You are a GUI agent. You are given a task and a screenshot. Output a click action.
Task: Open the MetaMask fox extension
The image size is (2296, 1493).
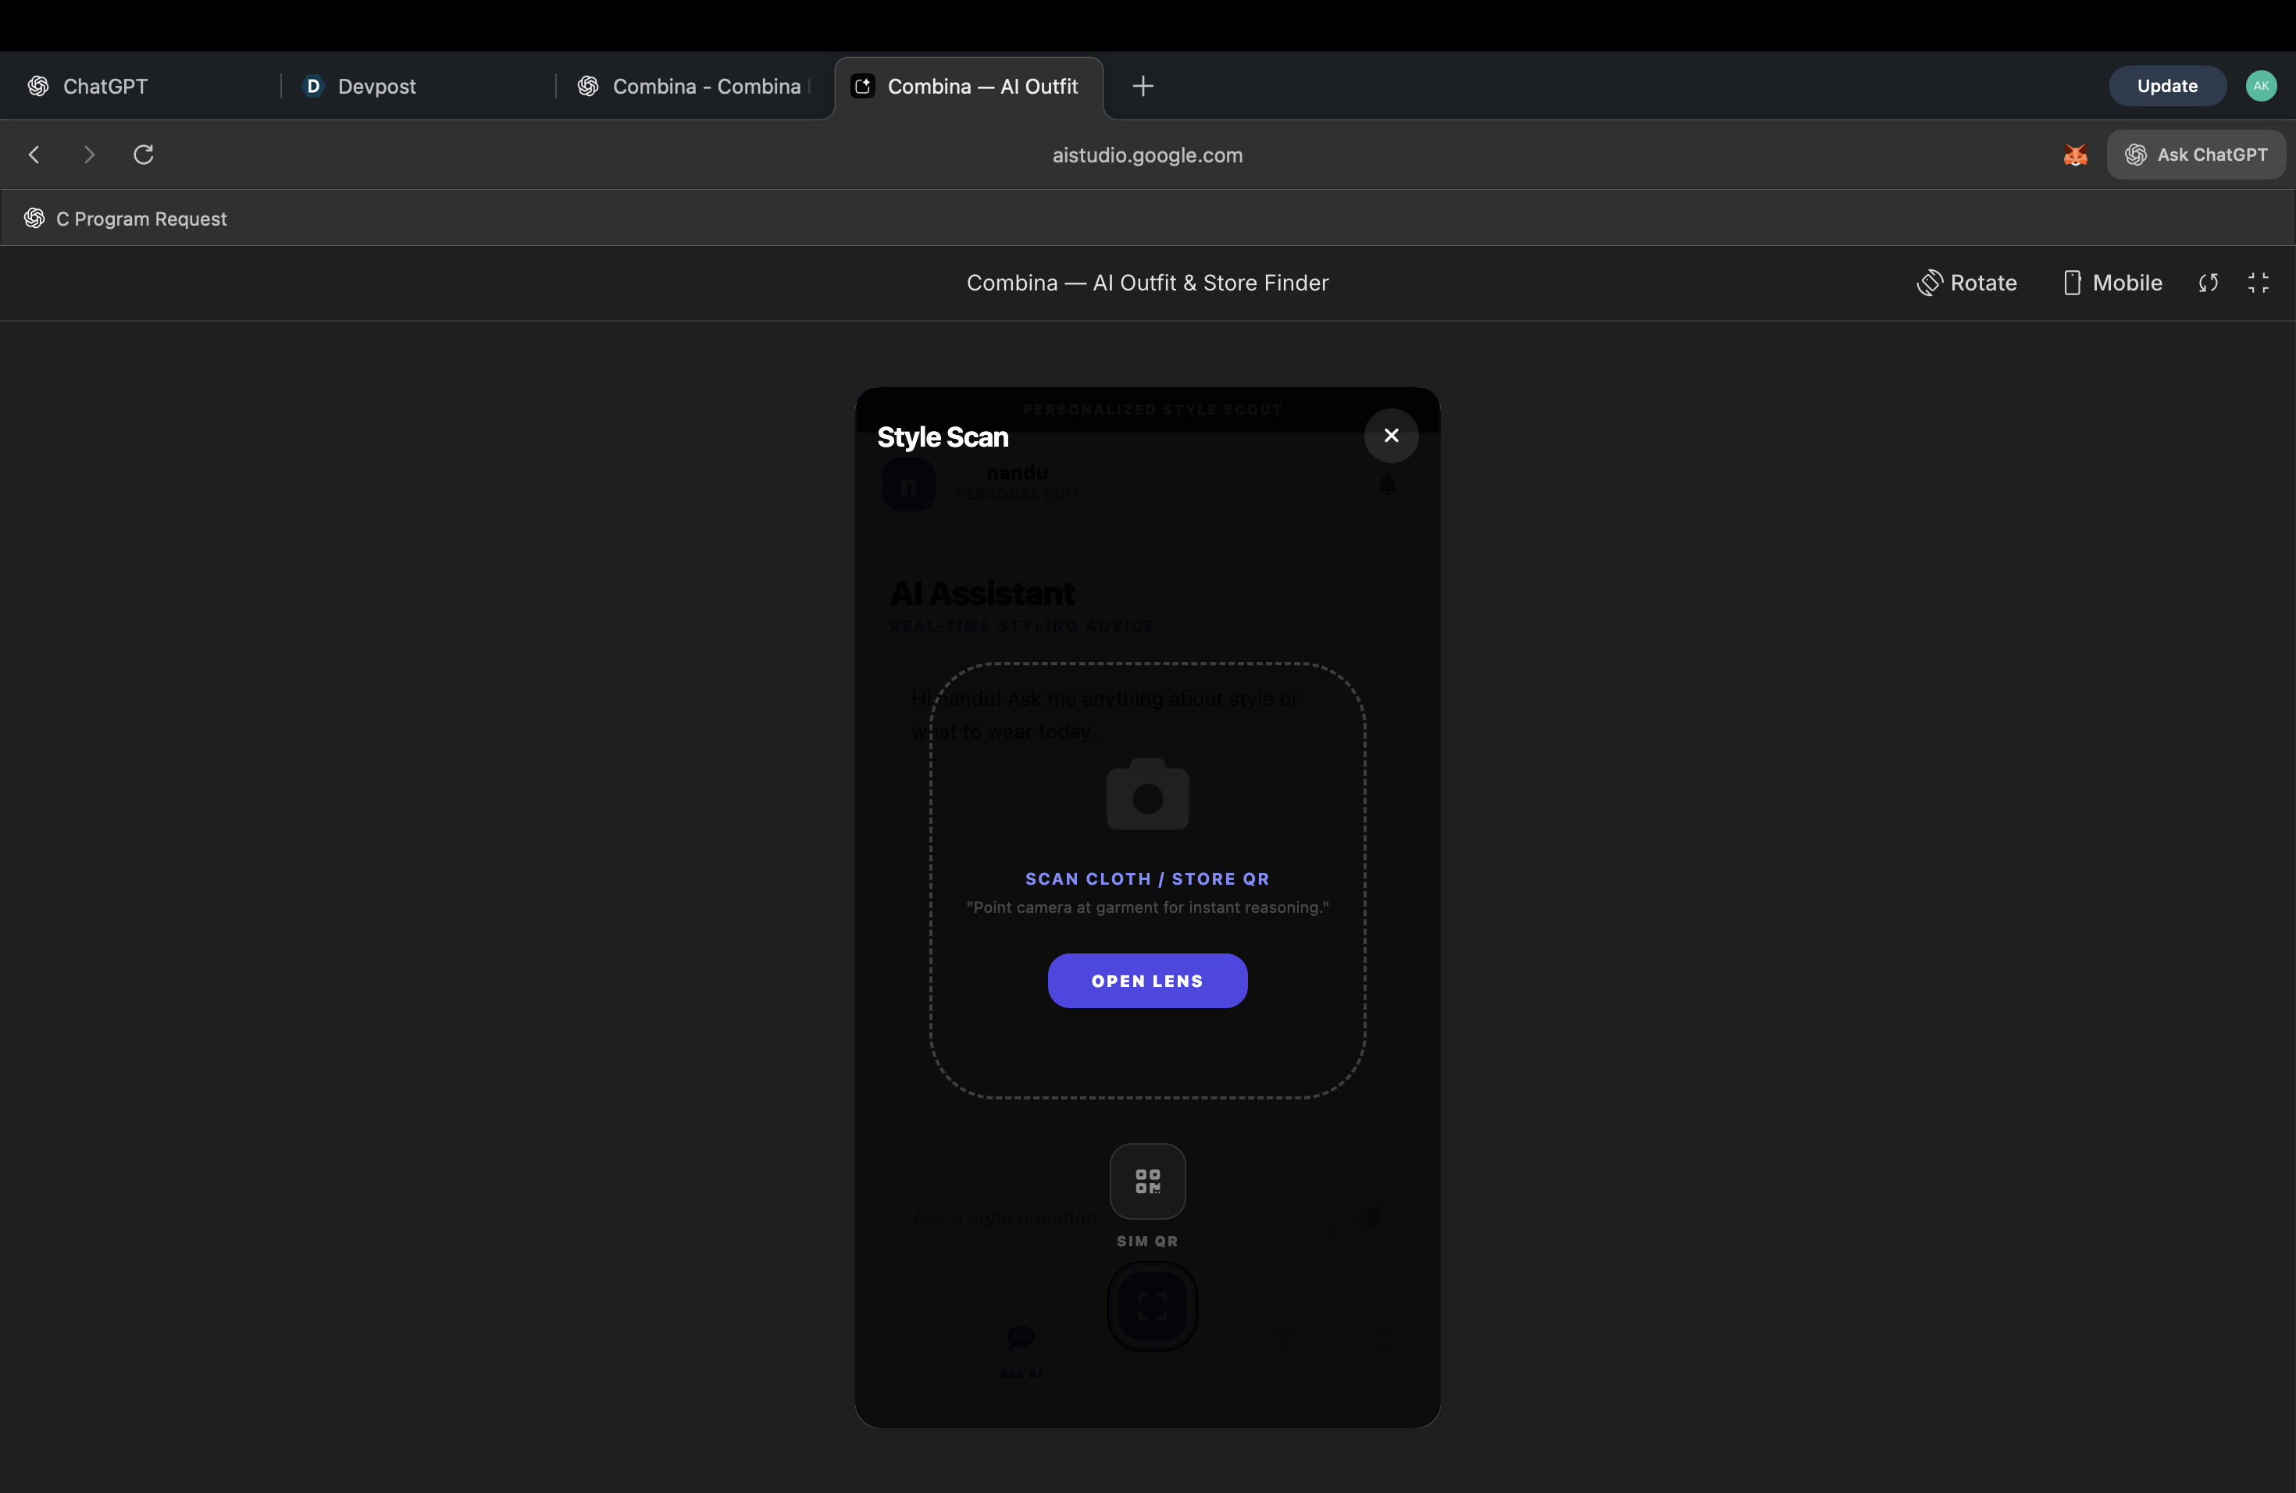[x=2075, y=155]
